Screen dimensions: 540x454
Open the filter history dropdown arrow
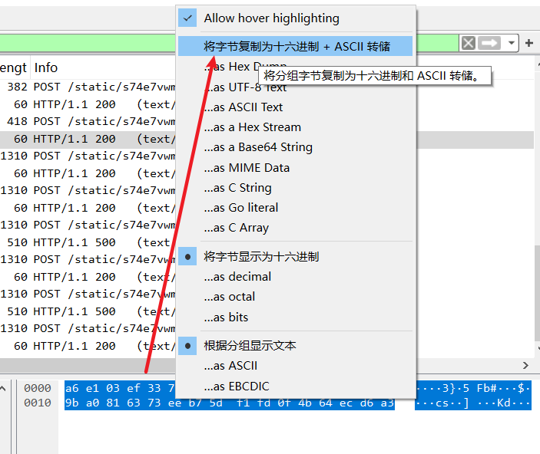pyautogui.click(x=511, y=44)
